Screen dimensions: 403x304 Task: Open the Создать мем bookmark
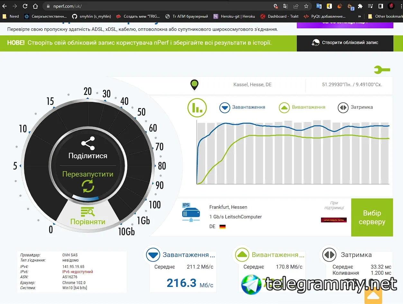coord(138,16)
